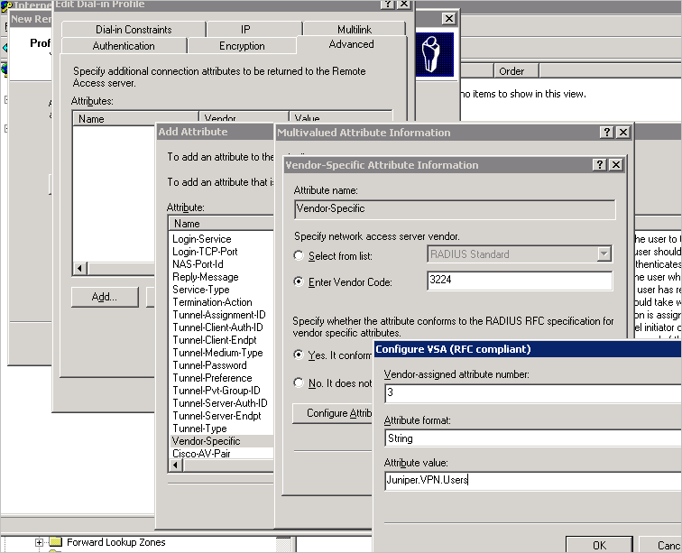Select 'No. It does not' radio button
The image size is (682, 553).
tap(300, 383)
